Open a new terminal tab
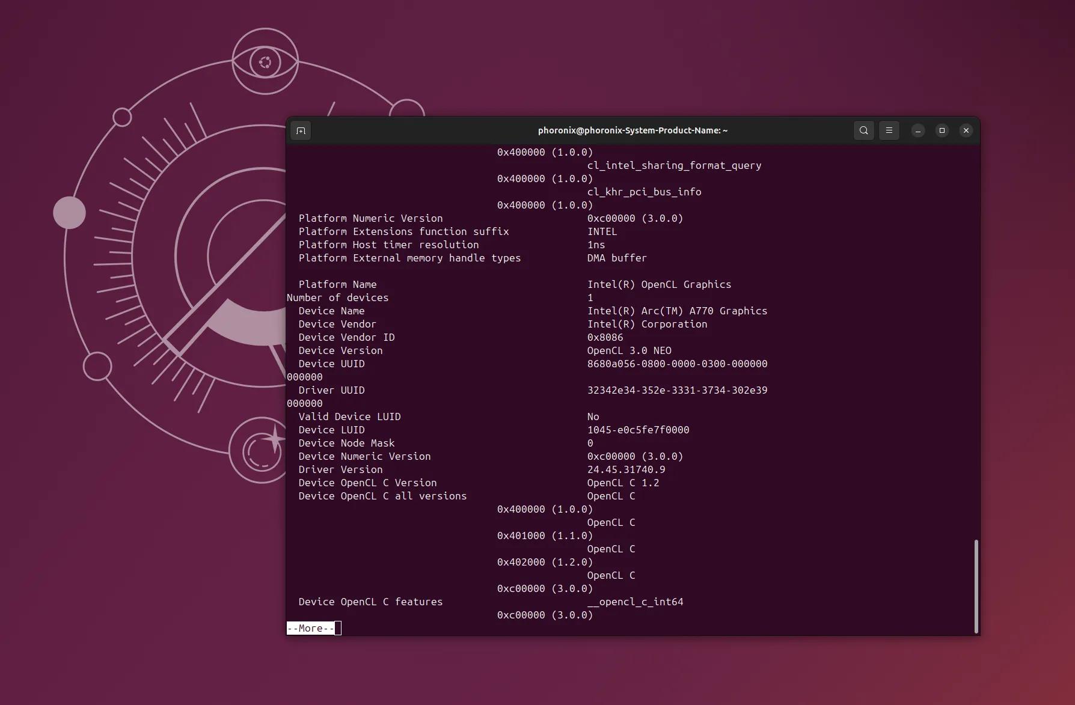 [x=301, y=130]
